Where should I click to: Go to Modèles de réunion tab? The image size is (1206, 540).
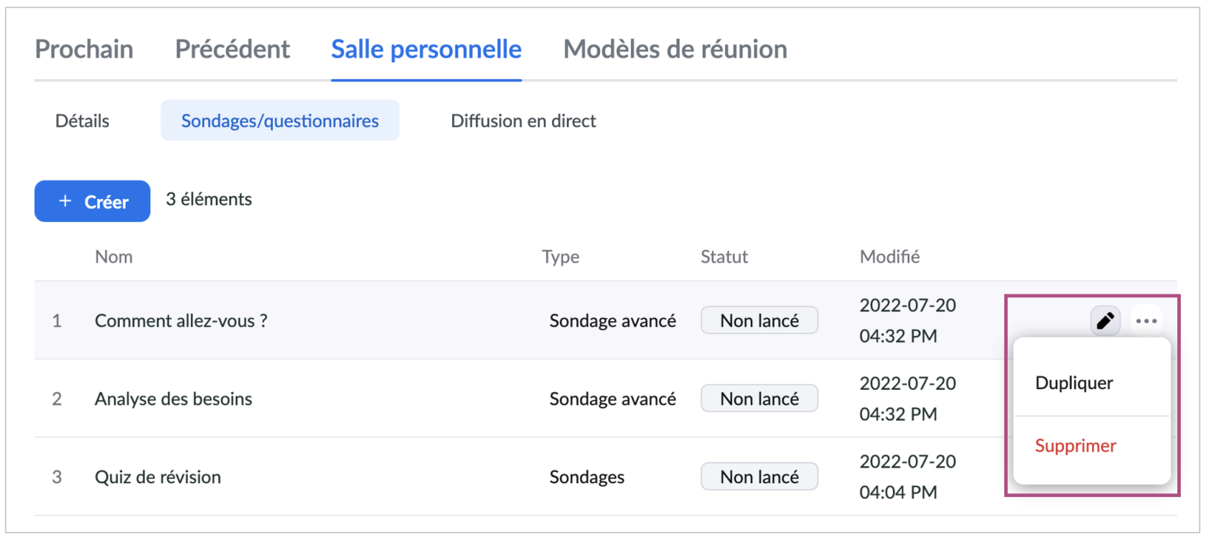click(x=675, y=49)
